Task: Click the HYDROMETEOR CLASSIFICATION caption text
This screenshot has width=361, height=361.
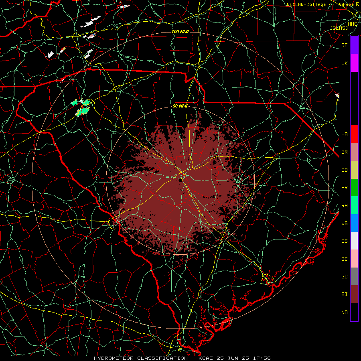Action: 141,358
